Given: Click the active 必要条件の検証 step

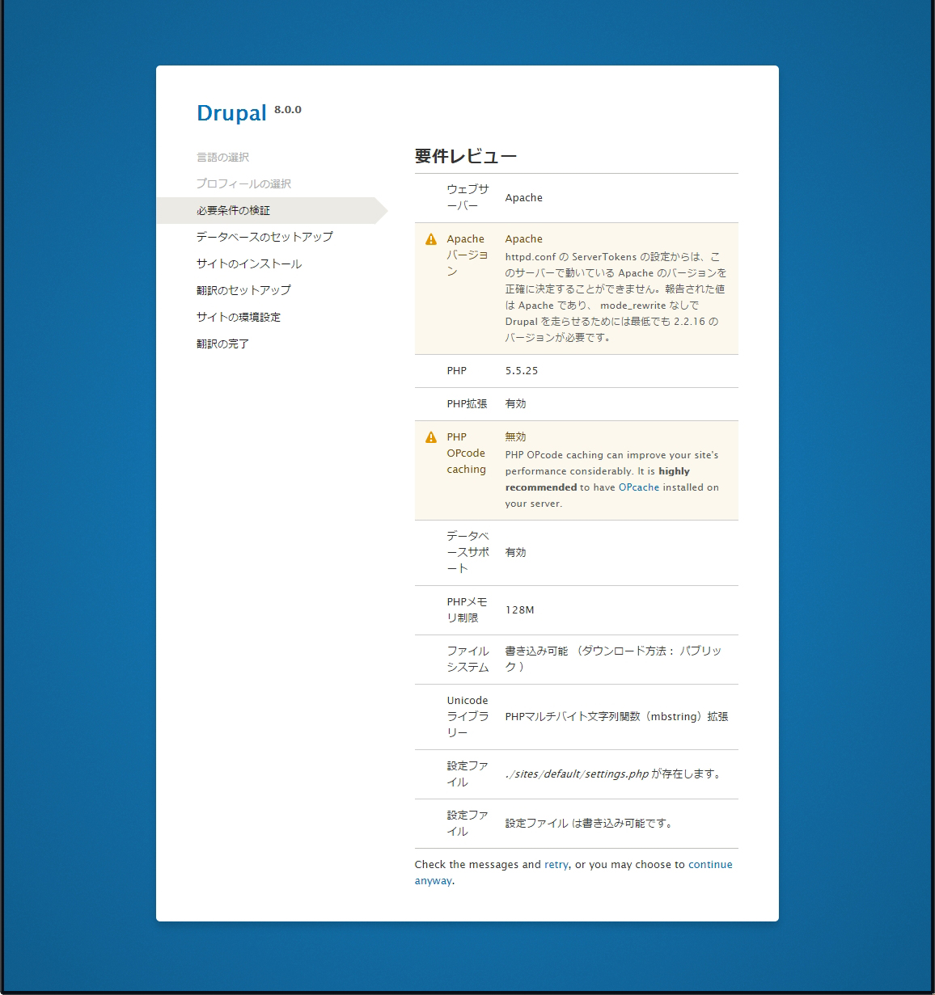Looking at the screenshot, I should (233, 210).
